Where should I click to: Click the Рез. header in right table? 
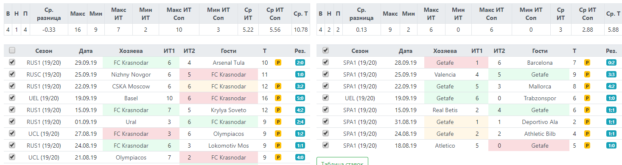coord(611,51)
